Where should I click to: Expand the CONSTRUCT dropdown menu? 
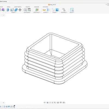coord(37,13)
